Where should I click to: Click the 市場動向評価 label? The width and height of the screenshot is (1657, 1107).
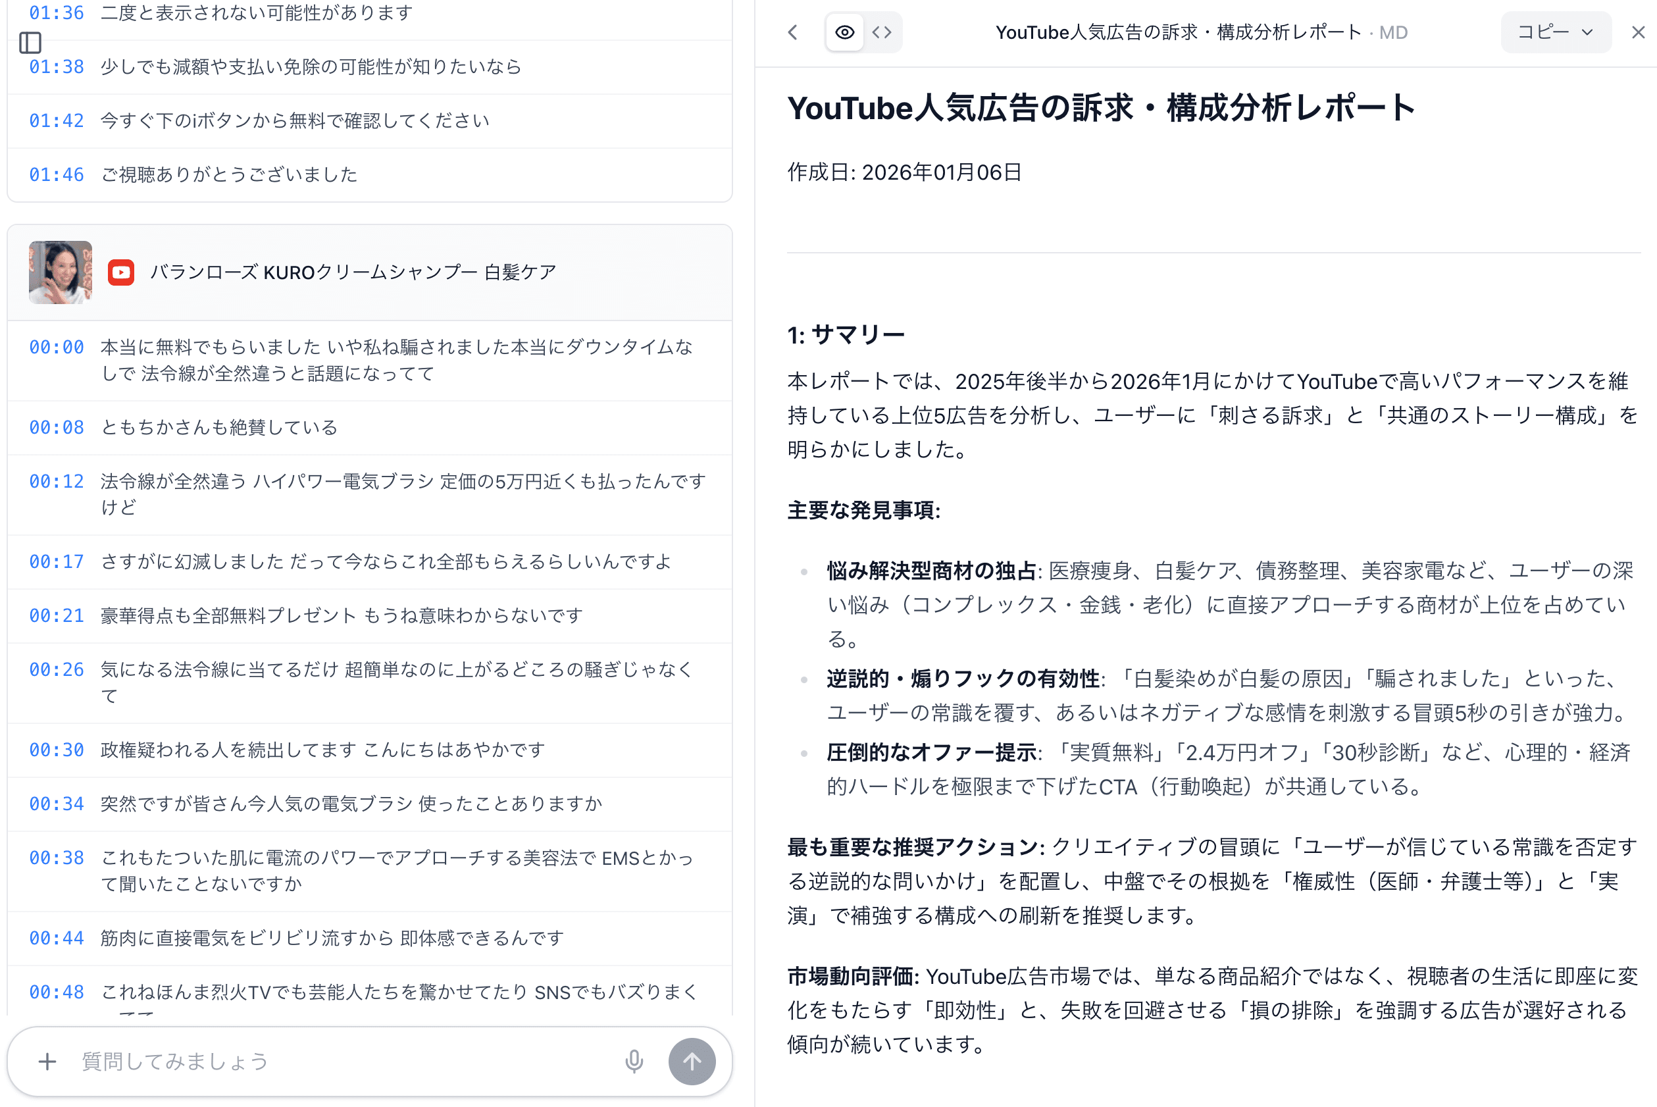[854, 977]
